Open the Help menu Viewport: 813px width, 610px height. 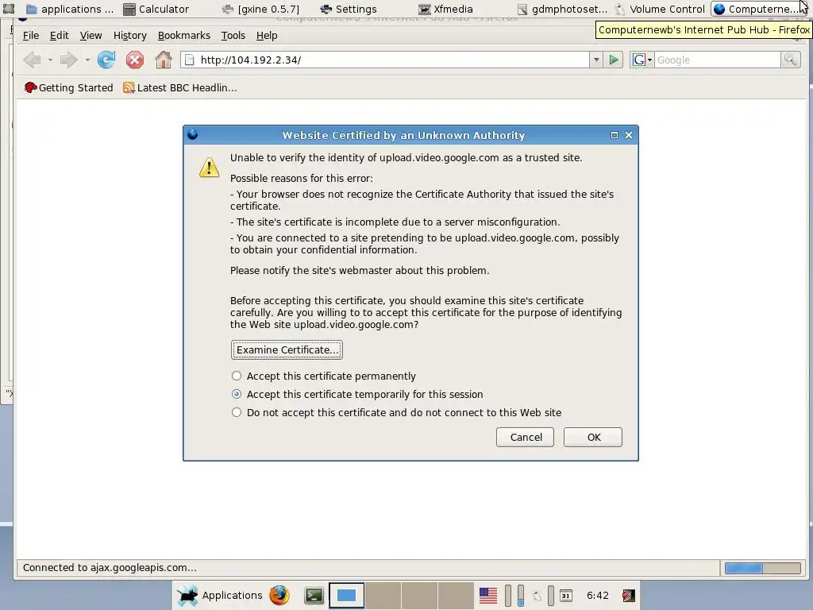tap(267, 35)
